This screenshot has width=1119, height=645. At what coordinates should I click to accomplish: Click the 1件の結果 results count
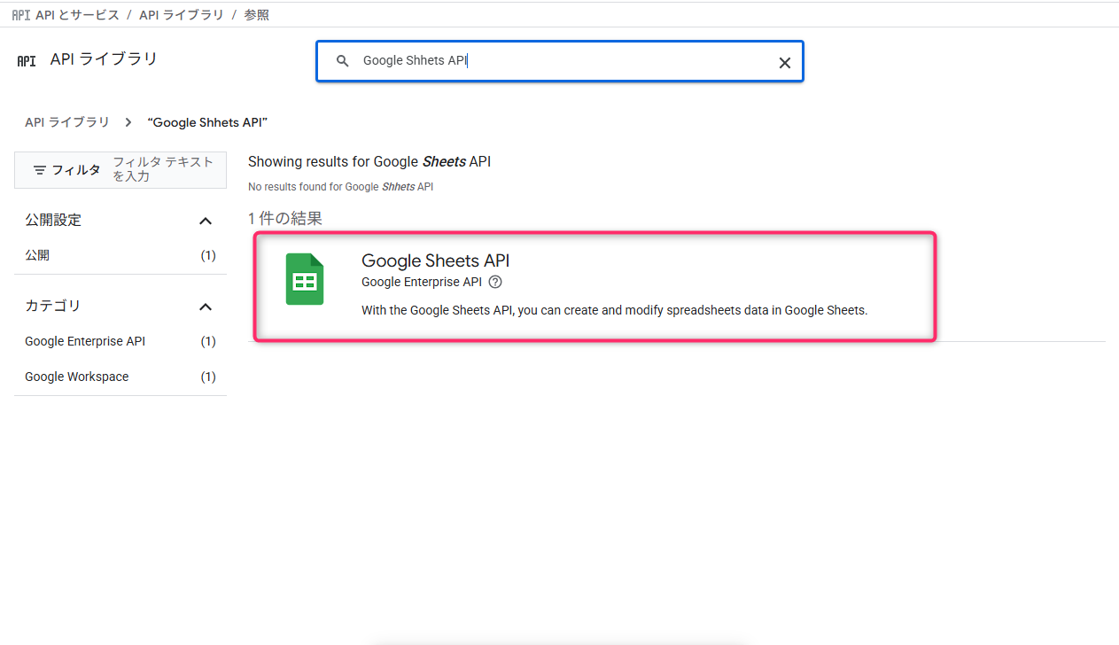coord(285,218)
